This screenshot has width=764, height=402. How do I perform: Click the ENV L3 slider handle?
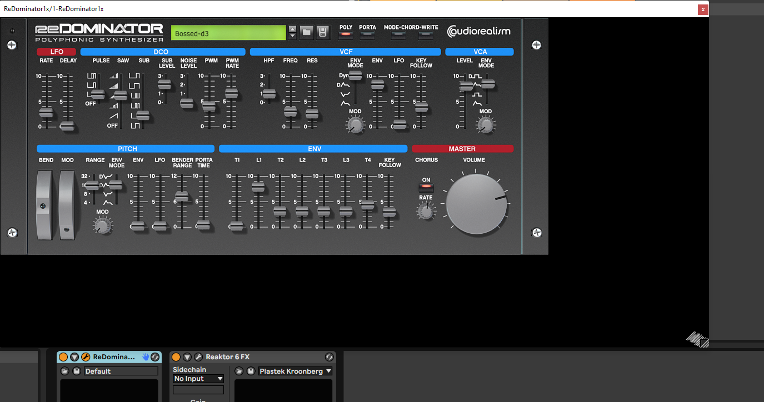click(346, 211)
